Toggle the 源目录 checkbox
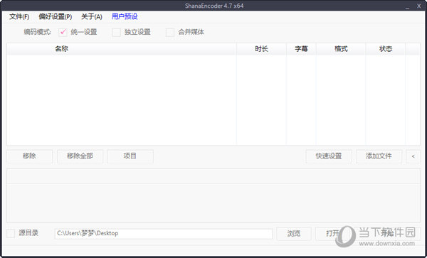Viewport: 427px width, 258px height. [11, 233]
